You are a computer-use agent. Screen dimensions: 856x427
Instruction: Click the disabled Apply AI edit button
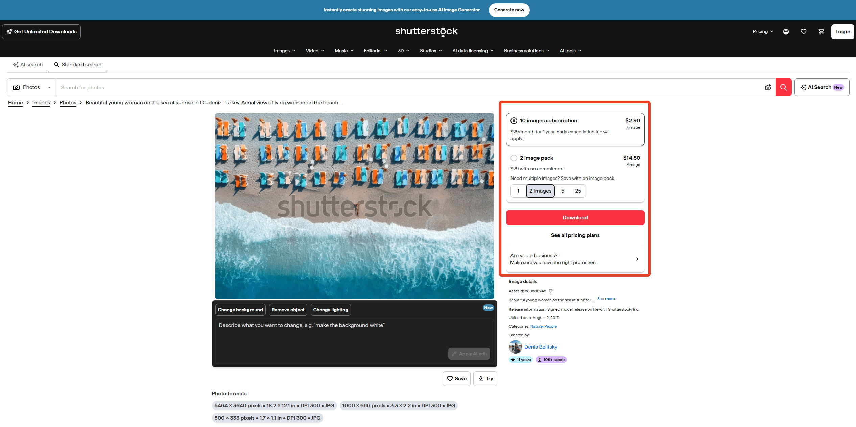469,354
